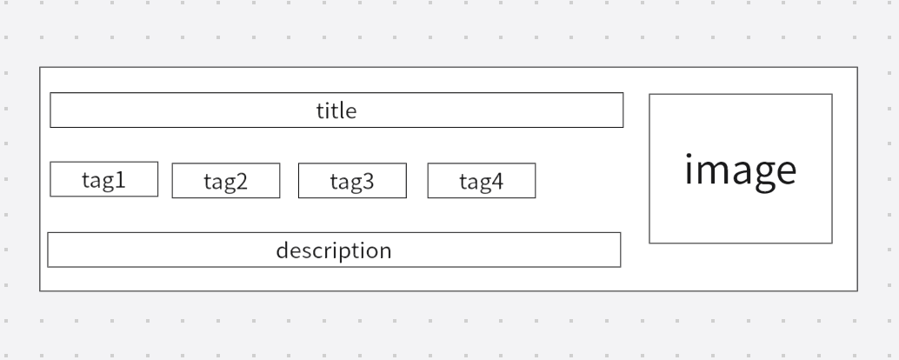This screenshot has height=360, width=899.
Task: Click empty card space right of tag4
Action: [x=583, y=181]
